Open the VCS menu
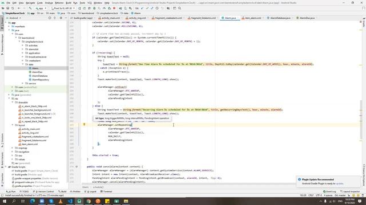 [89, 3]
